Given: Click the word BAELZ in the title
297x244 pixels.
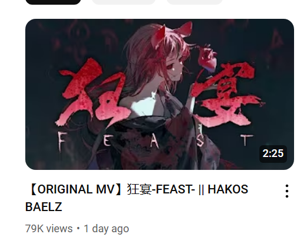Looking at the screenshot, I should click(44, 206).
